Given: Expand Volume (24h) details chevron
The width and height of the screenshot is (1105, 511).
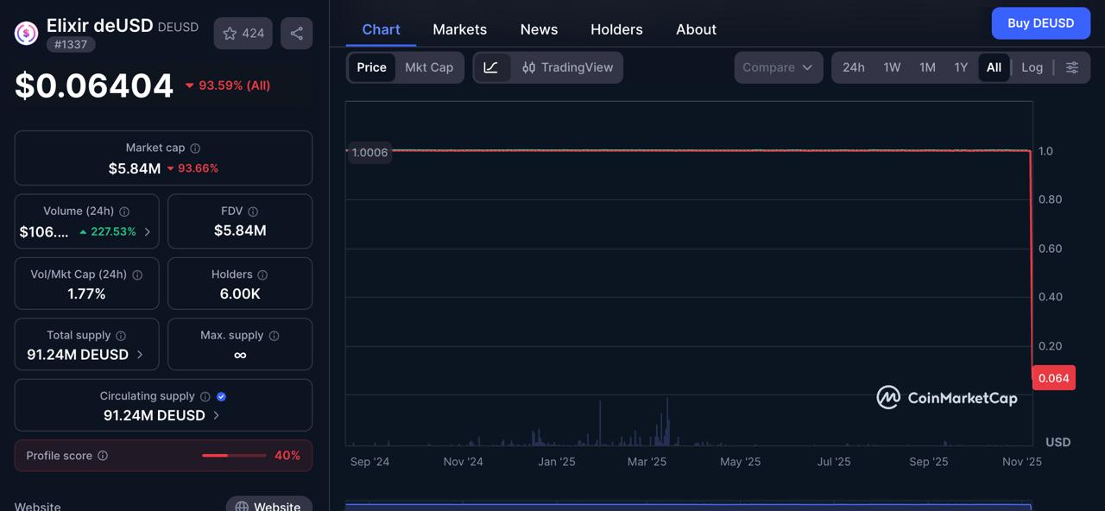Looking at the screenshot, I should click(x=148, y=232).
